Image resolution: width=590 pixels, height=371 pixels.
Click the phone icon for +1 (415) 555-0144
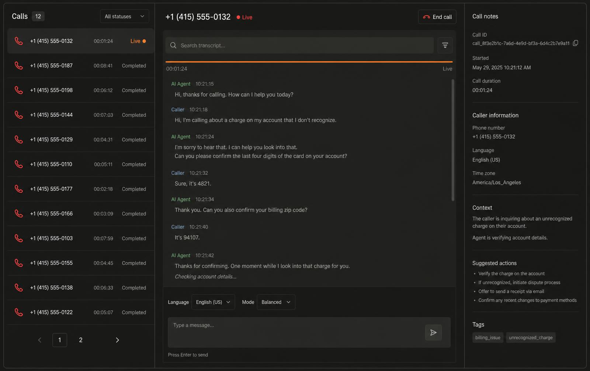[18, 115]
